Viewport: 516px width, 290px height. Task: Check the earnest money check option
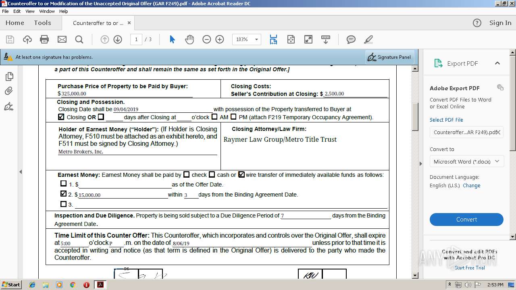click(x=186, y=174)
